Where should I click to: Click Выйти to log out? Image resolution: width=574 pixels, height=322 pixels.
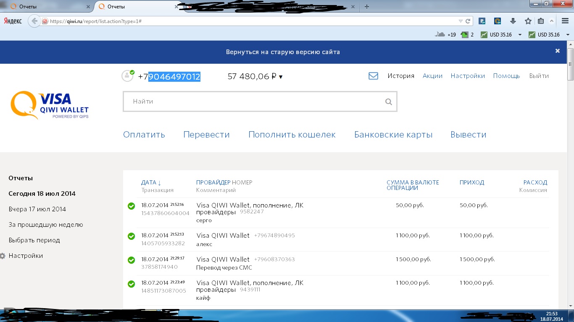tap(539, 76)
